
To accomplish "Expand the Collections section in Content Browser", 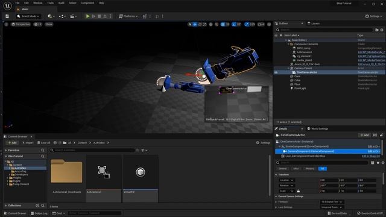I will click(x=6, y=206).
